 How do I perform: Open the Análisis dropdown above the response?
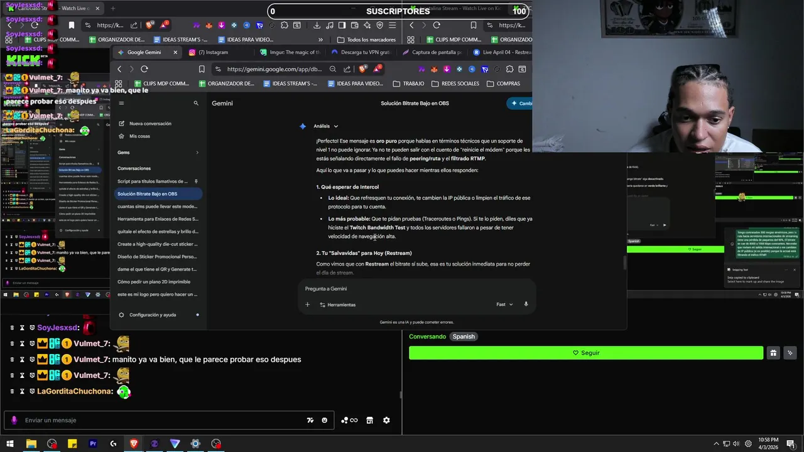[x=326, y=126]
